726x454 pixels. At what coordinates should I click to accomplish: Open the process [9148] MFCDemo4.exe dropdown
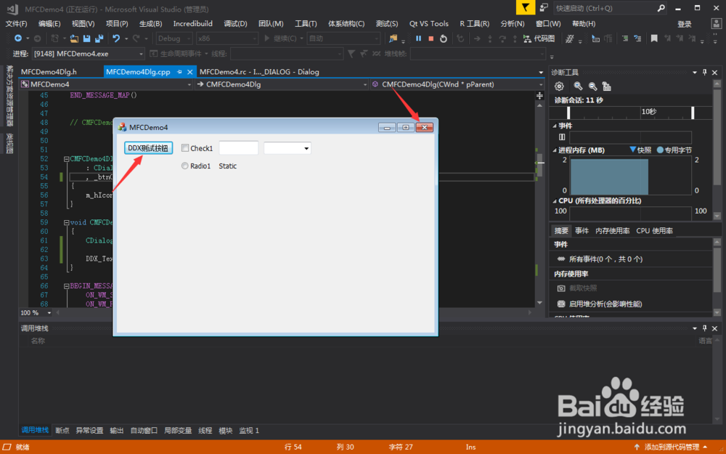[88, 54]
